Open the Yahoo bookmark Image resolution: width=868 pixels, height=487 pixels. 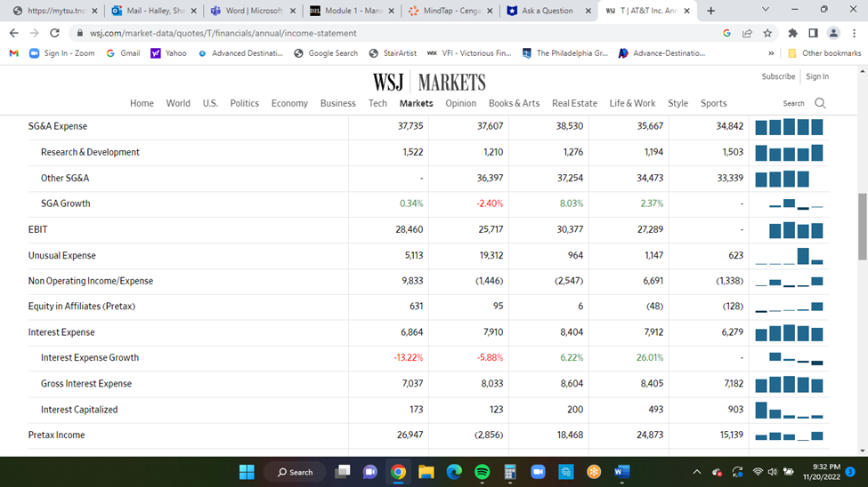[x=169, y=53]
